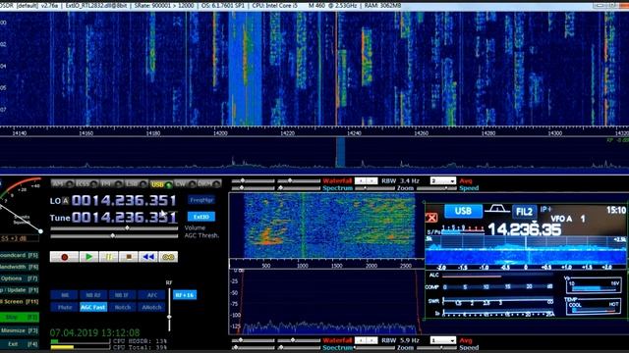
Task: Click the 1000 Hz mark on the audio spectrum scale
Action: 303,266
